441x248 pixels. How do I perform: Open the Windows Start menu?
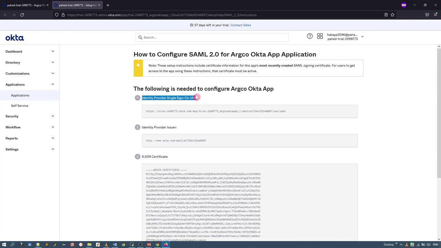point(4,245)
